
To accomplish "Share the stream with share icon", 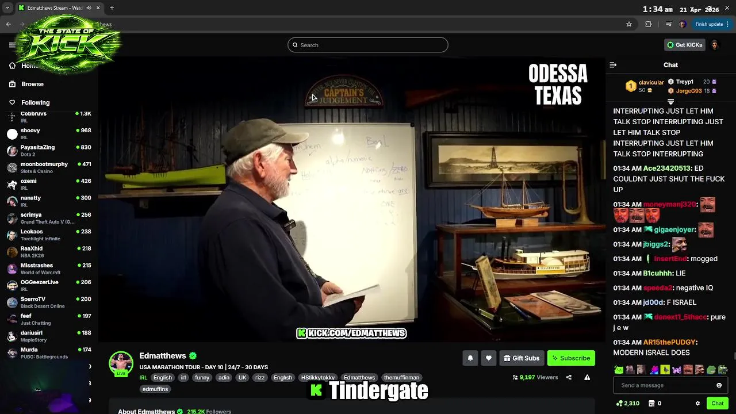I will tap(569, 377).
